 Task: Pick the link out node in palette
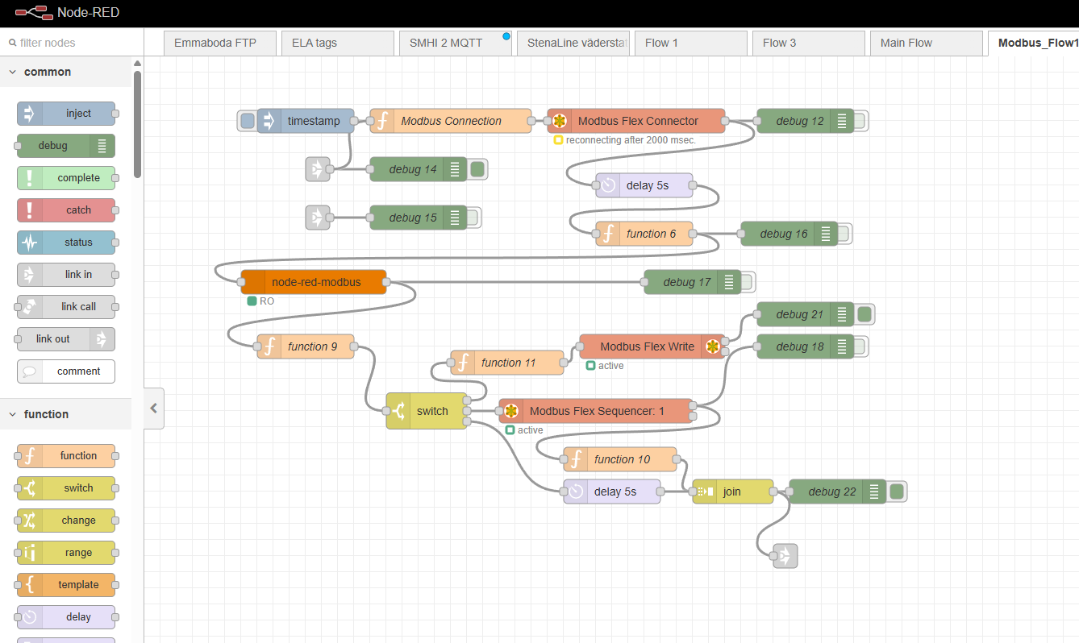click(x=66, y=339)
